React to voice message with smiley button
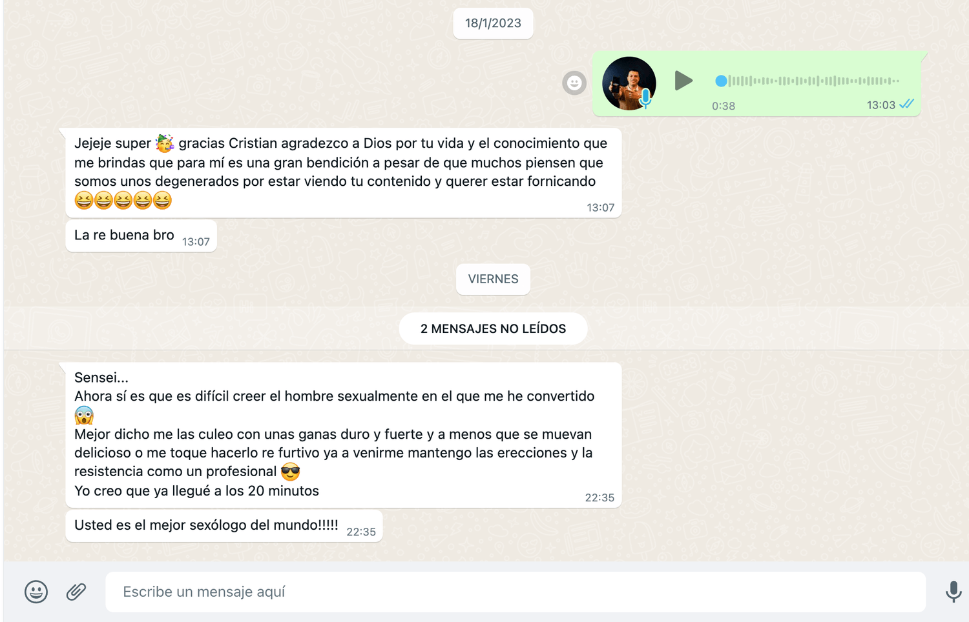This screenshot has height=622, width=969. (574, 83)
